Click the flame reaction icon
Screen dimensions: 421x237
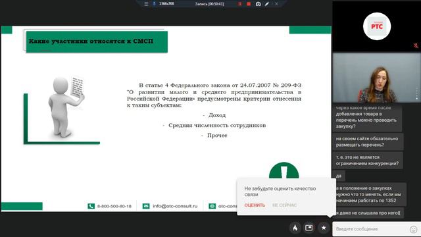point(295,228)
